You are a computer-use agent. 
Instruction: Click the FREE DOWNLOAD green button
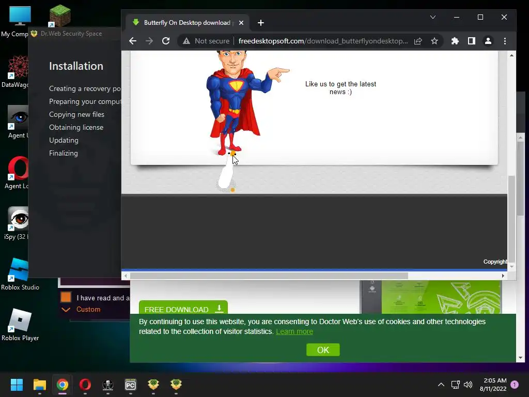click(183, 308)
